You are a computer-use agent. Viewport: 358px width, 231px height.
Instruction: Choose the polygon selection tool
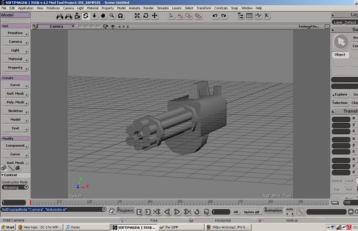(x=198, y=16)
